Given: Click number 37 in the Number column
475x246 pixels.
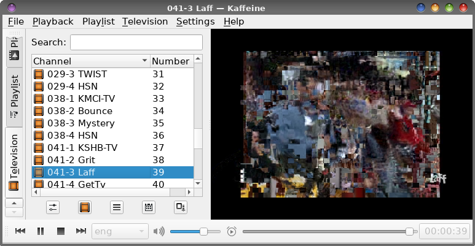Looking at the screenshot, I should point(158,148).
